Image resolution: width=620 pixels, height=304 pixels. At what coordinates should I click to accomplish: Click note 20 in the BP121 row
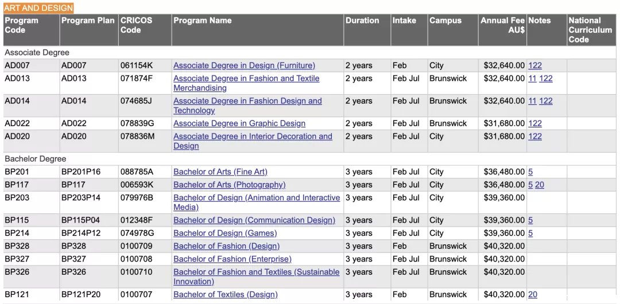(x=533, y=294)
